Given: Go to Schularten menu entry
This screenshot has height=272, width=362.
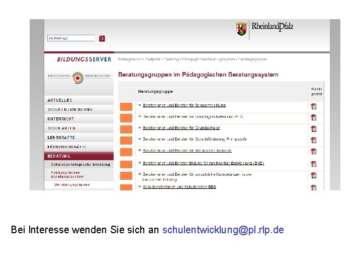Looking at the screenshot, I should tap(79, 128).
